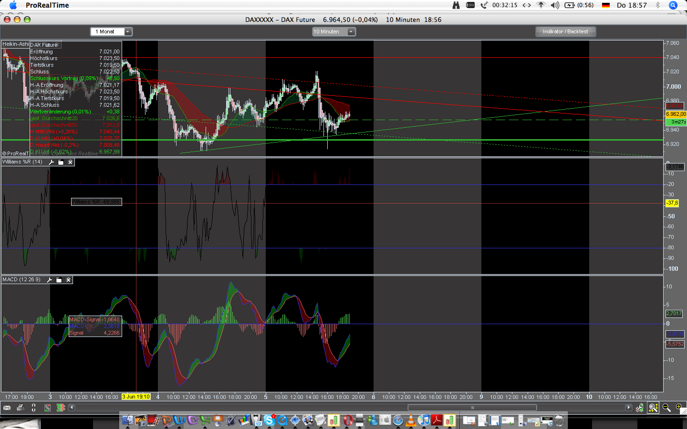Click the 2,7017 MACD value label
The width and height of the screenshot is (687, 429).
tap(674, 314)
